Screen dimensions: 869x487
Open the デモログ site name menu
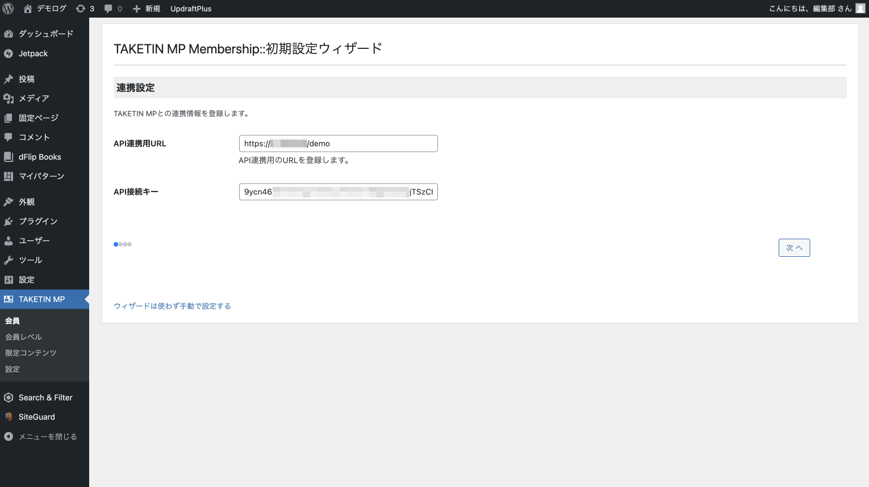52,9
